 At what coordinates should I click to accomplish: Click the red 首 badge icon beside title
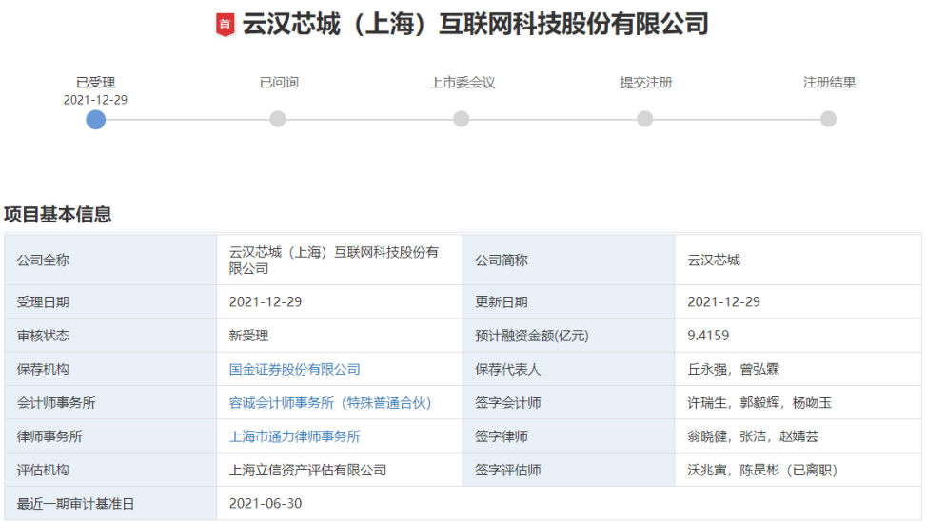pos(225,25)
